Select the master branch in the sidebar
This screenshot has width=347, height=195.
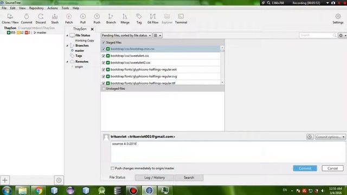(79, 50)
